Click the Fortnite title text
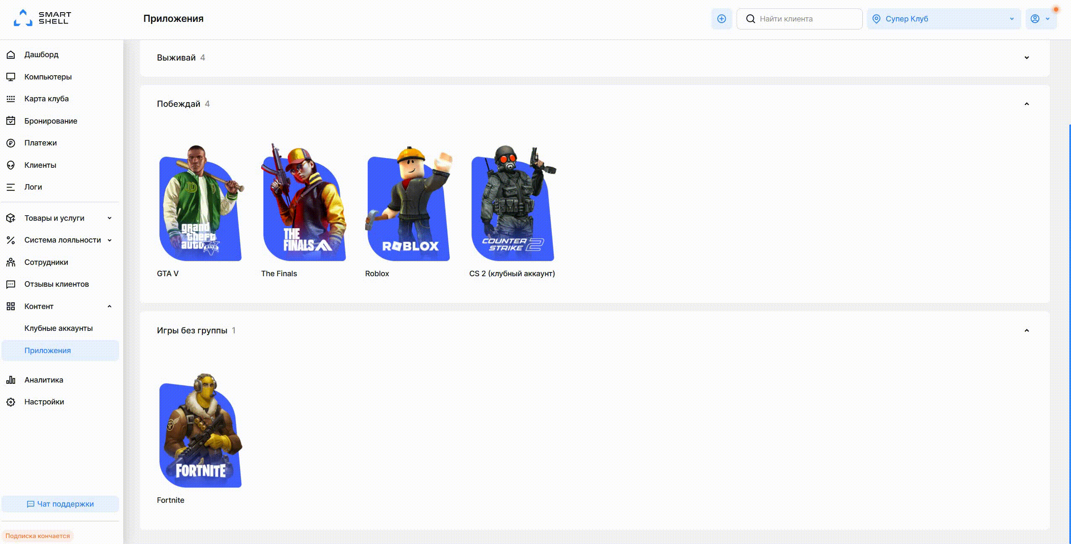 pos(170,500)
